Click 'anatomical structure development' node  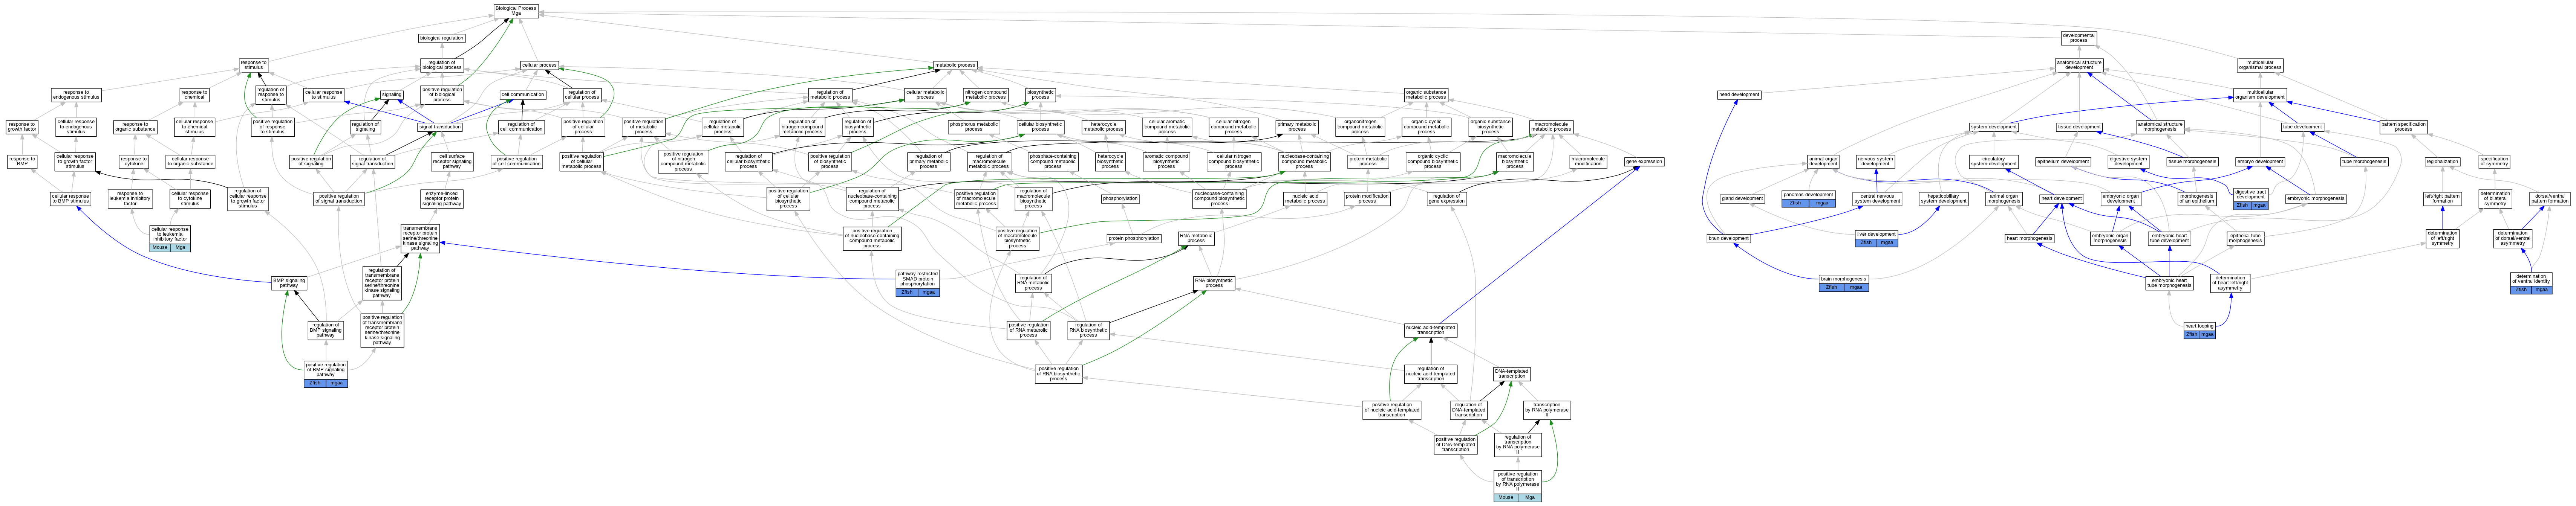tap(2079, 65)
